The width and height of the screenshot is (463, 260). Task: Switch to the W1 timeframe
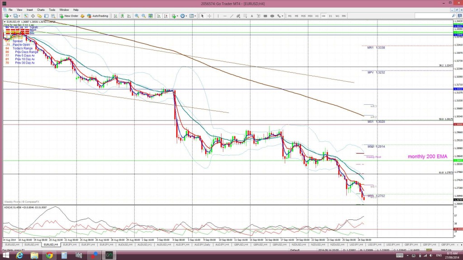(x=337, y=16)
